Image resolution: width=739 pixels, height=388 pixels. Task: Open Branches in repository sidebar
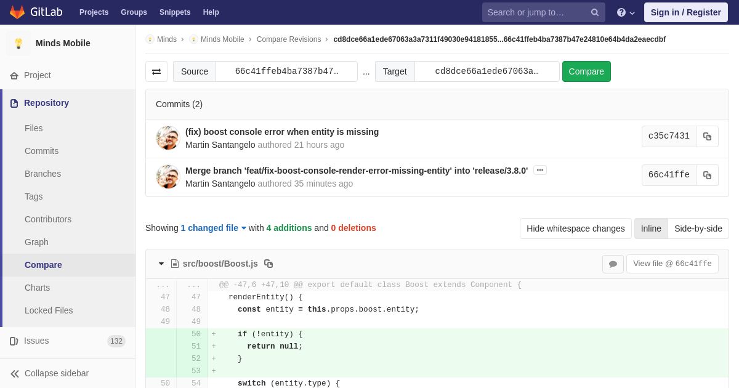(42, 174)
